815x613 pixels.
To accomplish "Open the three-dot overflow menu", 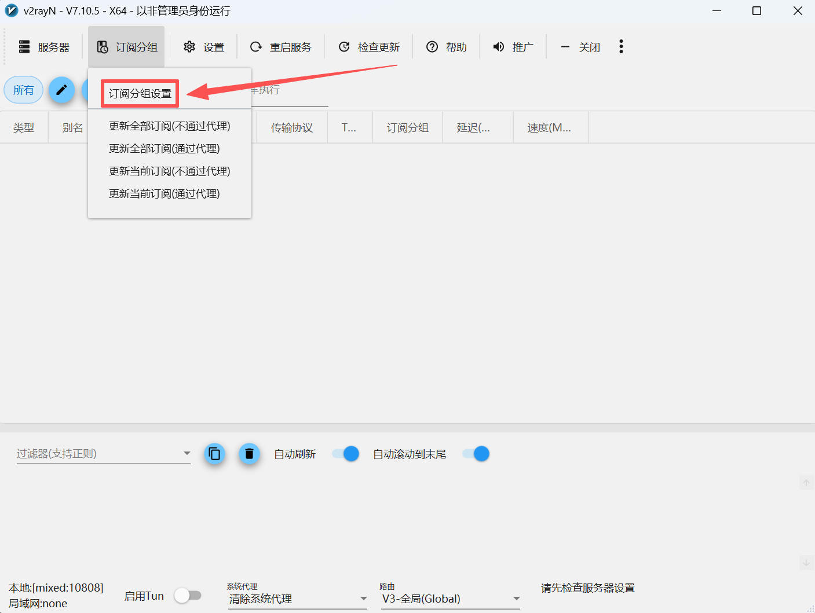I will point(621,47).
